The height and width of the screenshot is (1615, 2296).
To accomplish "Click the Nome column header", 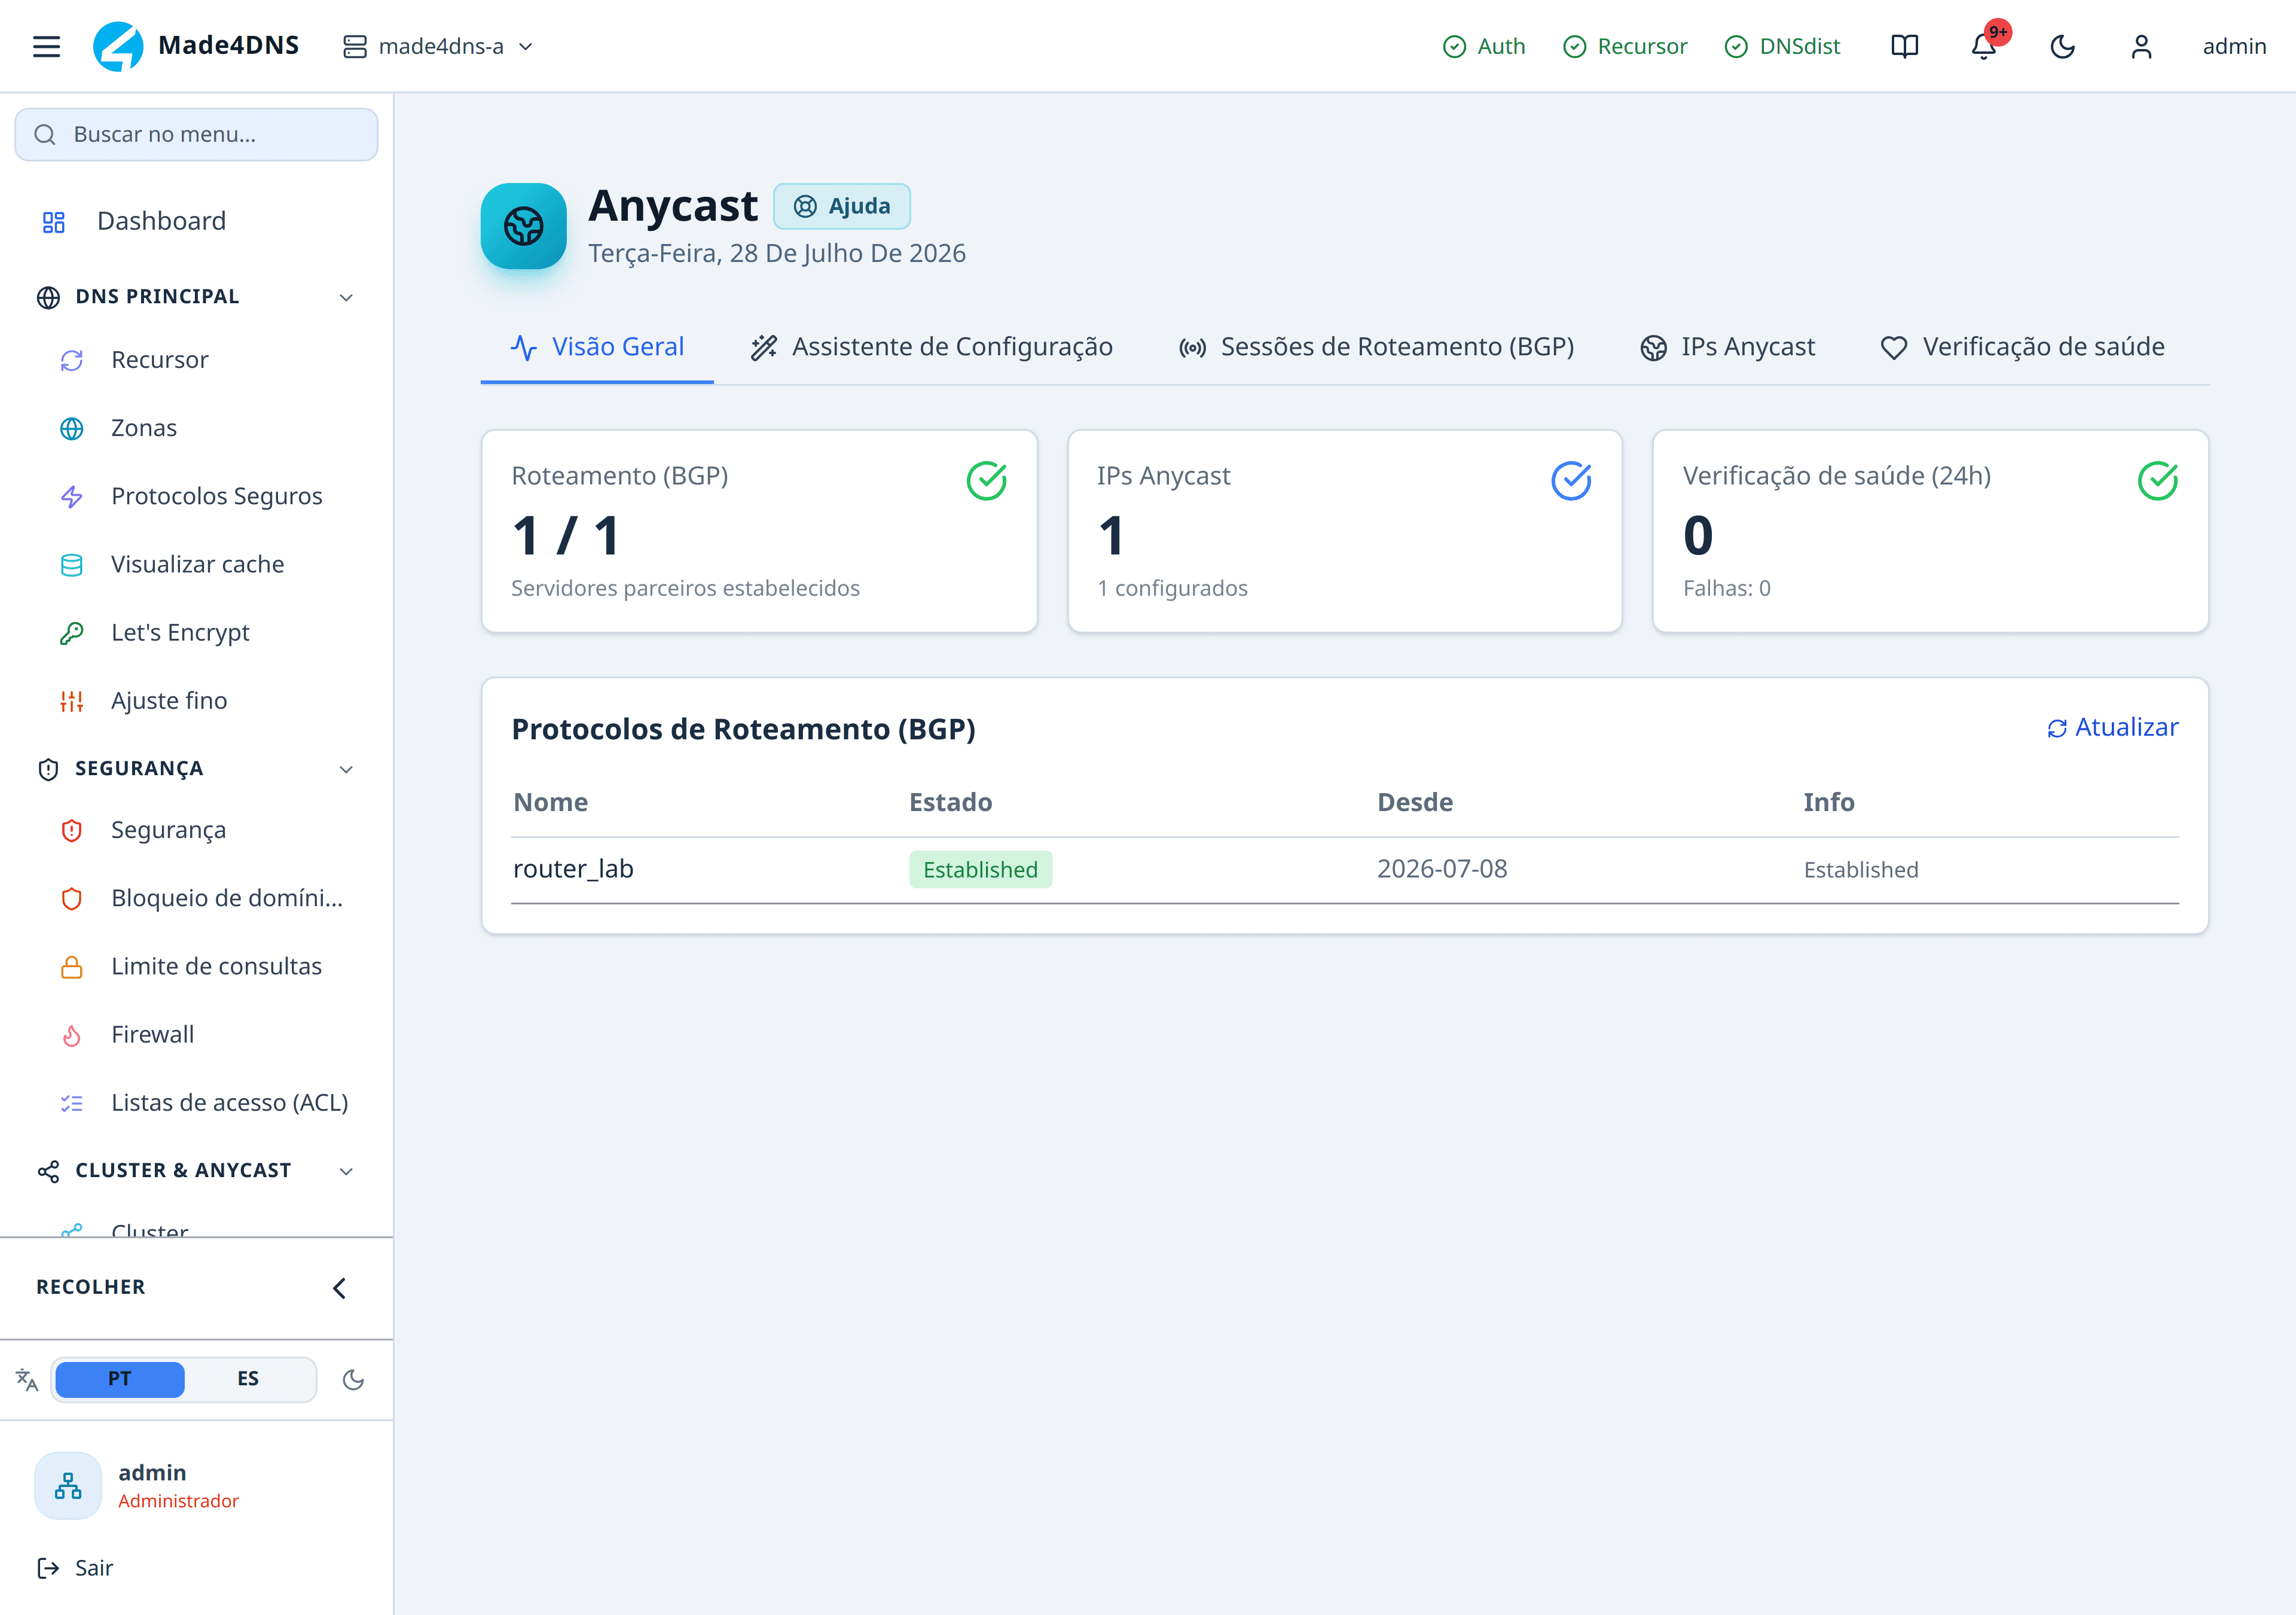I will click(x=550, y=803).
